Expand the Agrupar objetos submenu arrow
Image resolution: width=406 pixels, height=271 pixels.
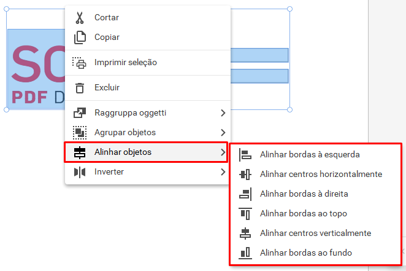coord(223,133)
